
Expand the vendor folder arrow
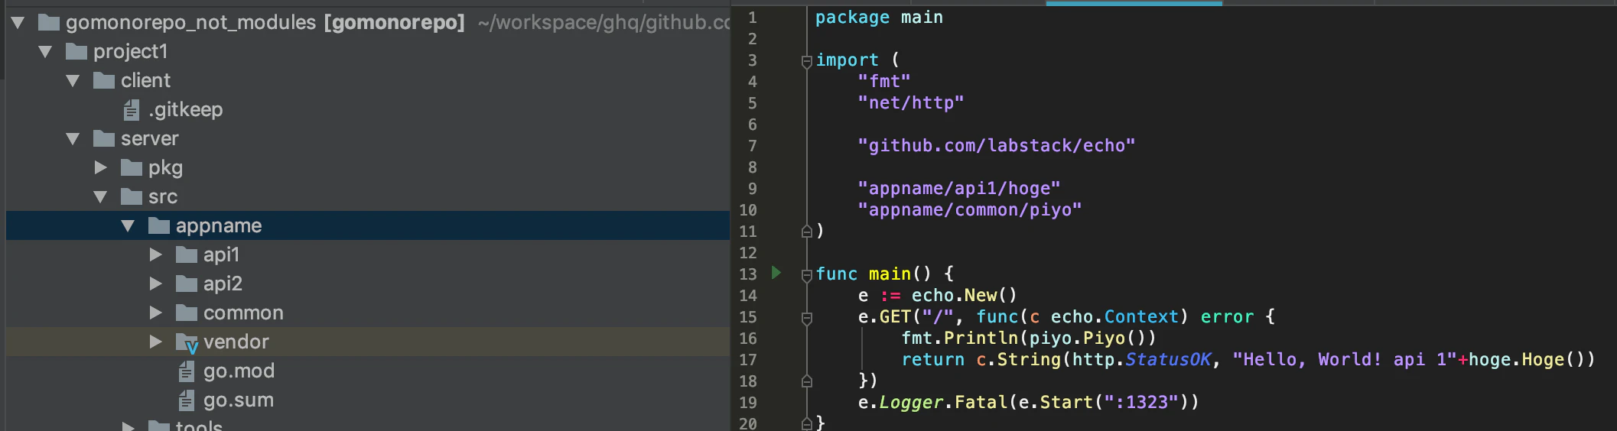pyautogui.click(x=156, y=342)
